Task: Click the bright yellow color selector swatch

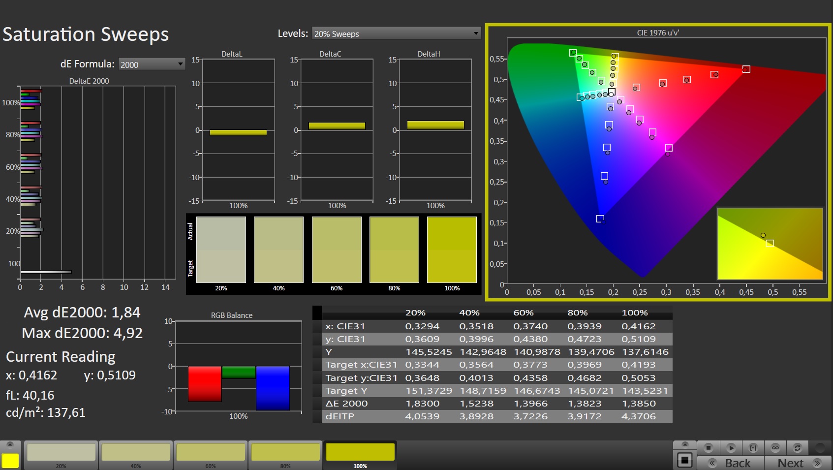Action: coord(10,461)
